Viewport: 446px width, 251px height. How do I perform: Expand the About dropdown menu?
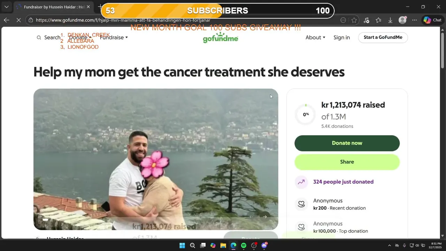point(315,37)
